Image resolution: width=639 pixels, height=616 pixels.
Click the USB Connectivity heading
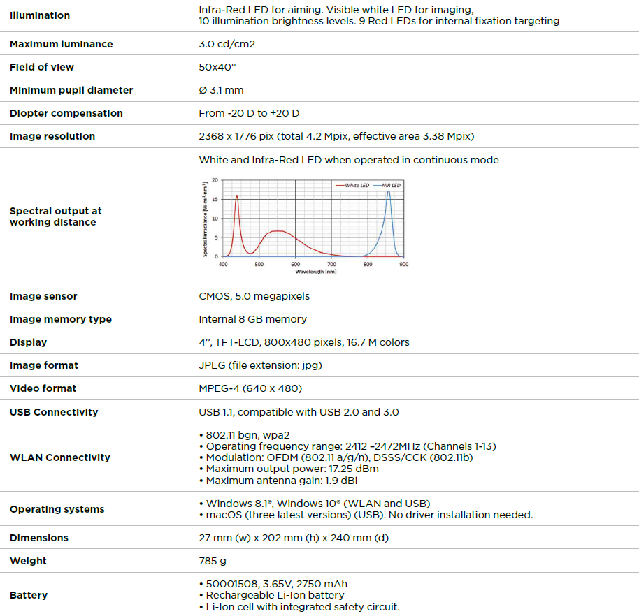[54, 412]
